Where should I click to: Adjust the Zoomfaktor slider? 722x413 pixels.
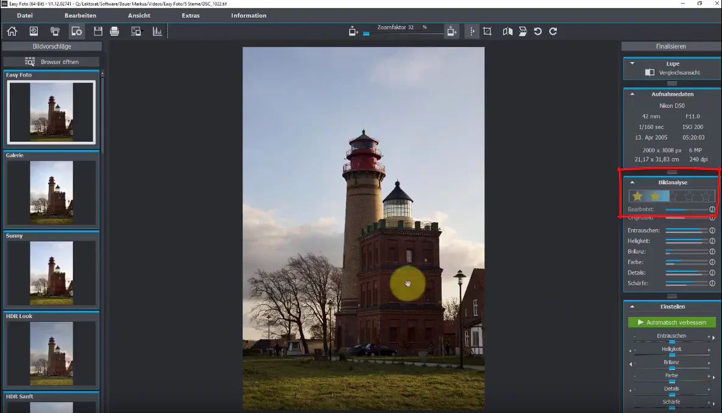[405, 33]
